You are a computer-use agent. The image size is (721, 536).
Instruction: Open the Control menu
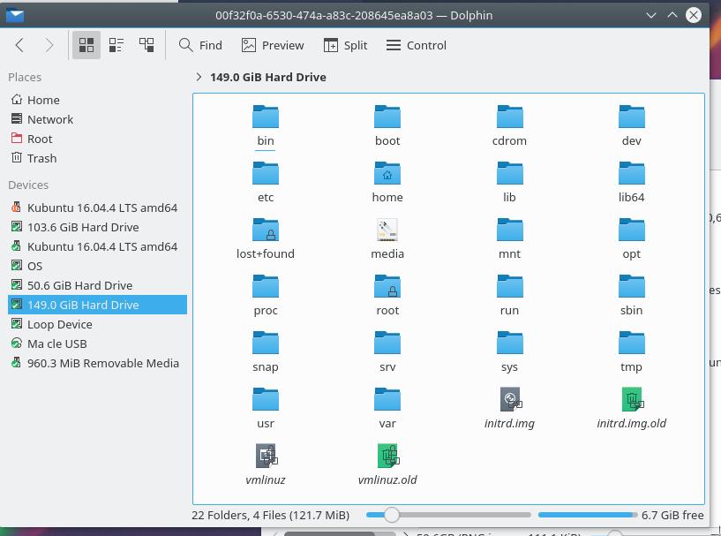point(417,45)
